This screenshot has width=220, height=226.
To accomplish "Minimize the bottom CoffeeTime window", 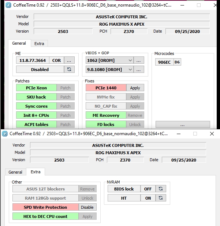I will click(x=179, y=134).
